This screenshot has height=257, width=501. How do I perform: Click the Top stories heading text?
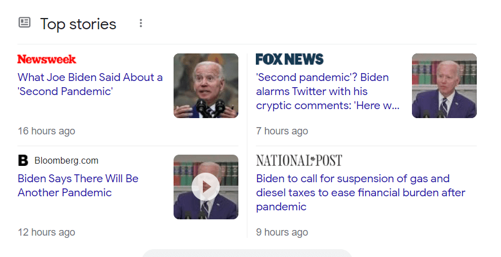click(x=78, y=24)
